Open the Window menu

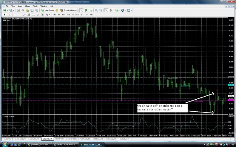43,6
